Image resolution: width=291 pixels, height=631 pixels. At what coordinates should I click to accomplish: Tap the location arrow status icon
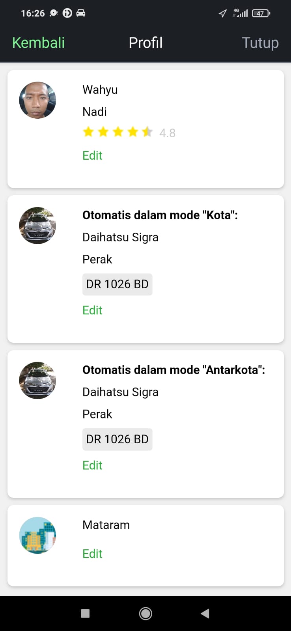click(223, 13)
